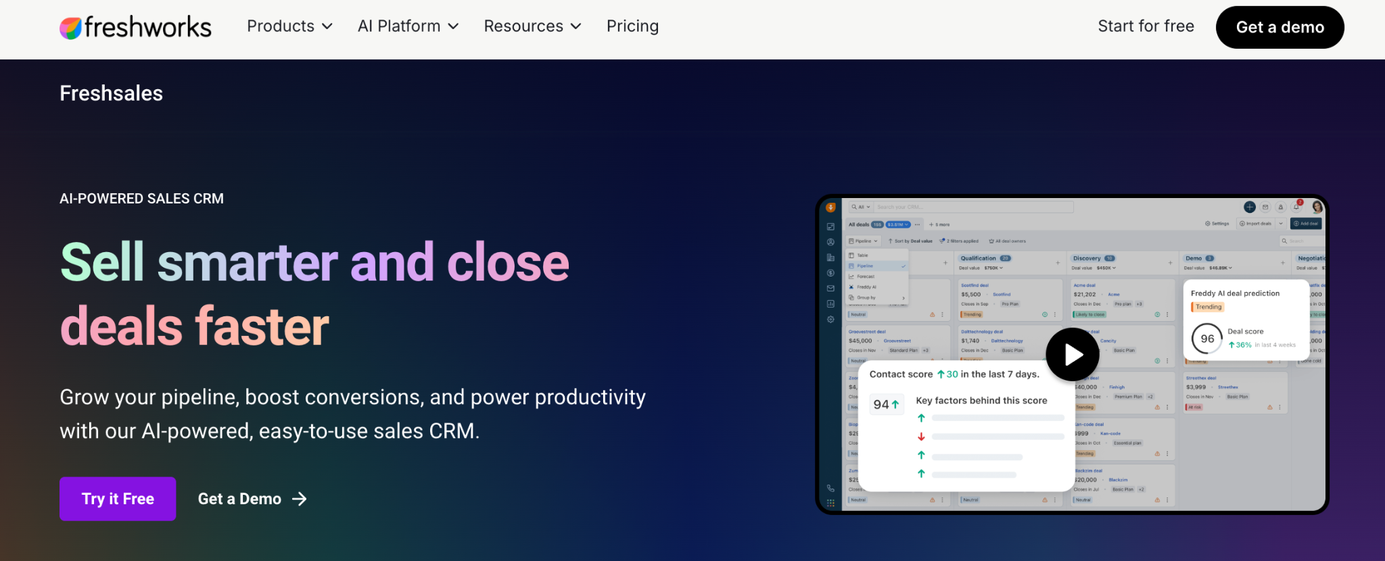Open Accounts building icon in CRM sidebar
The width and height of the screenshot is (1385, 561).
click(x=830, y=258)
